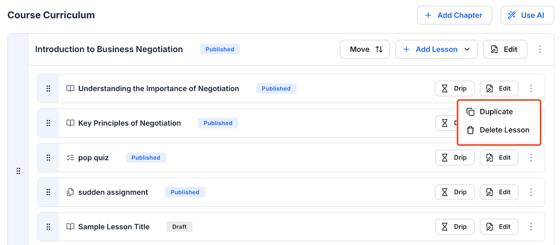The height and width of the screenshot is (245, 560).
Task: Open kebab menu for Understanding the Importance lesson
Action: [531, 89]
